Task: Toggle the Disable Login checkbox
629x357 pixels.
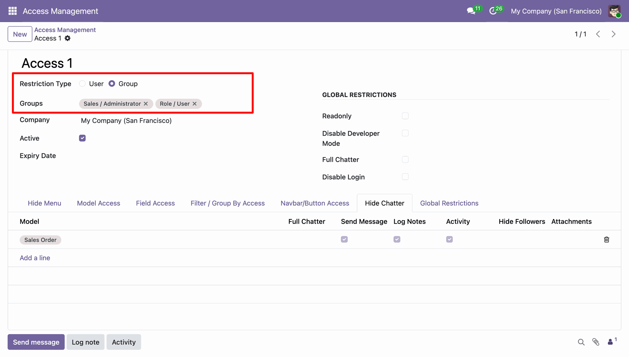Action: click(405, 177)
